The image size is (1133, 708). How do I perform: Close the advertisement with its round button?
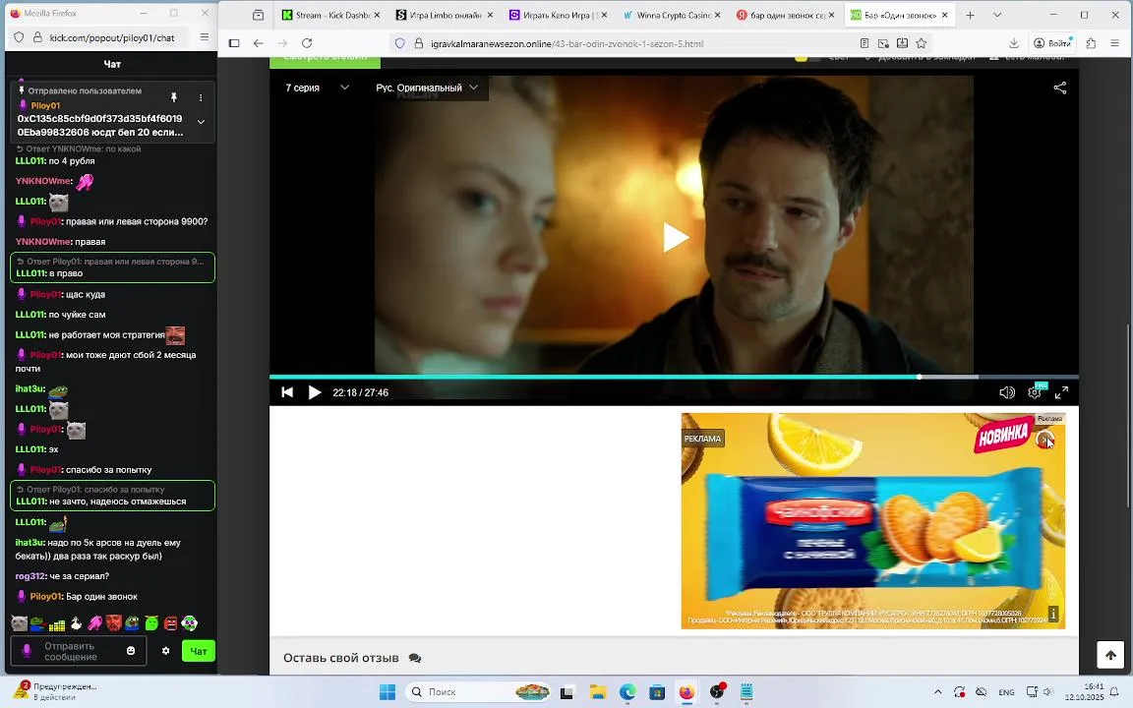coord(1044,440)
